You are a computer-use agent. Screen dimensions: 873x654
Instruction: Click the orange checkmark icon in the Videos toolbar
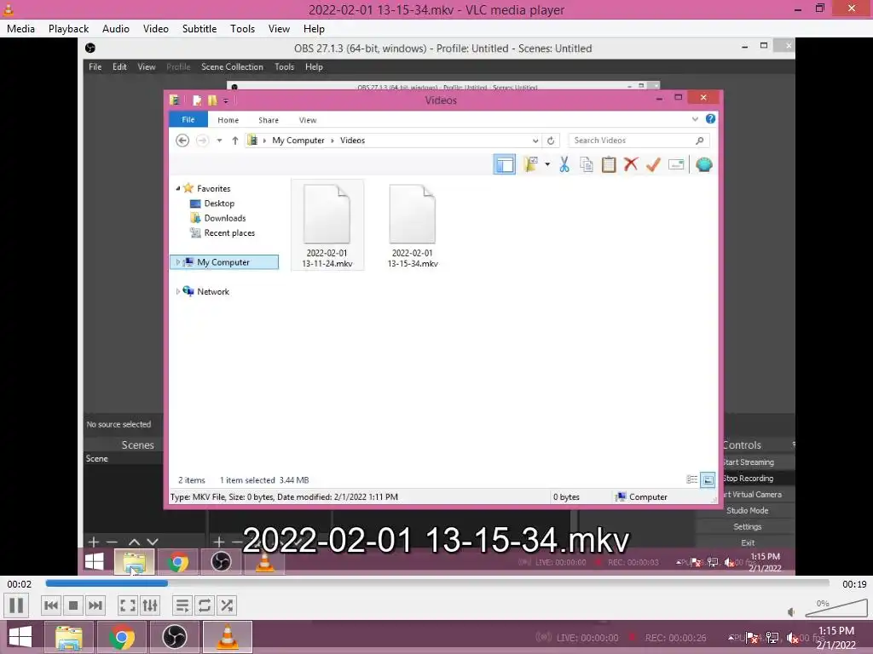[653, 164]
